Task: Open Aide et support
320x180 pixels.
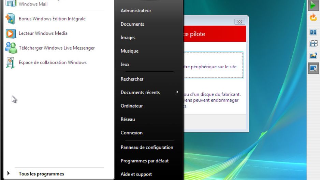Action: [136, 174]
